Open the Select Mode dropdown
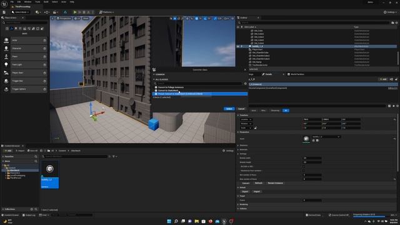 click(x=21, y=12)
